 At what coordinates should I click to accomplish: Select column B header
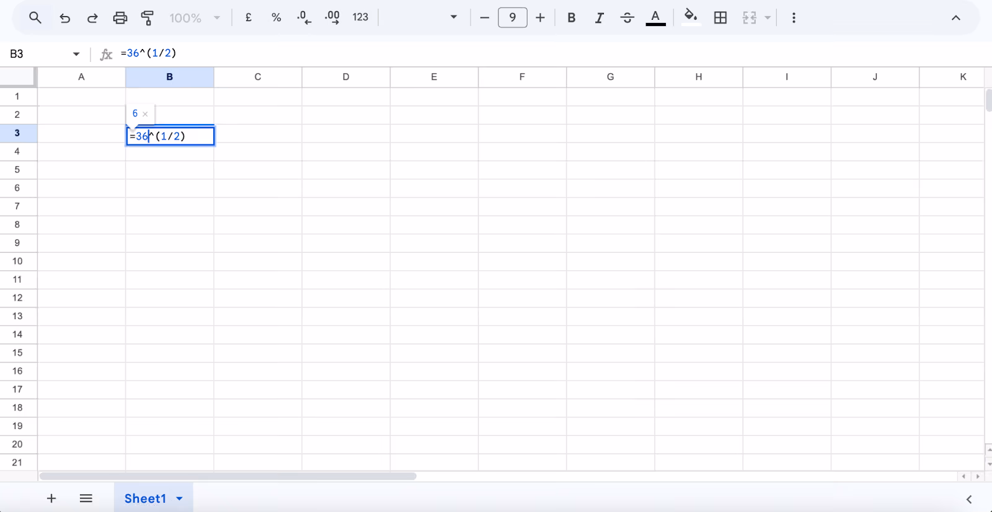(170, 77)
